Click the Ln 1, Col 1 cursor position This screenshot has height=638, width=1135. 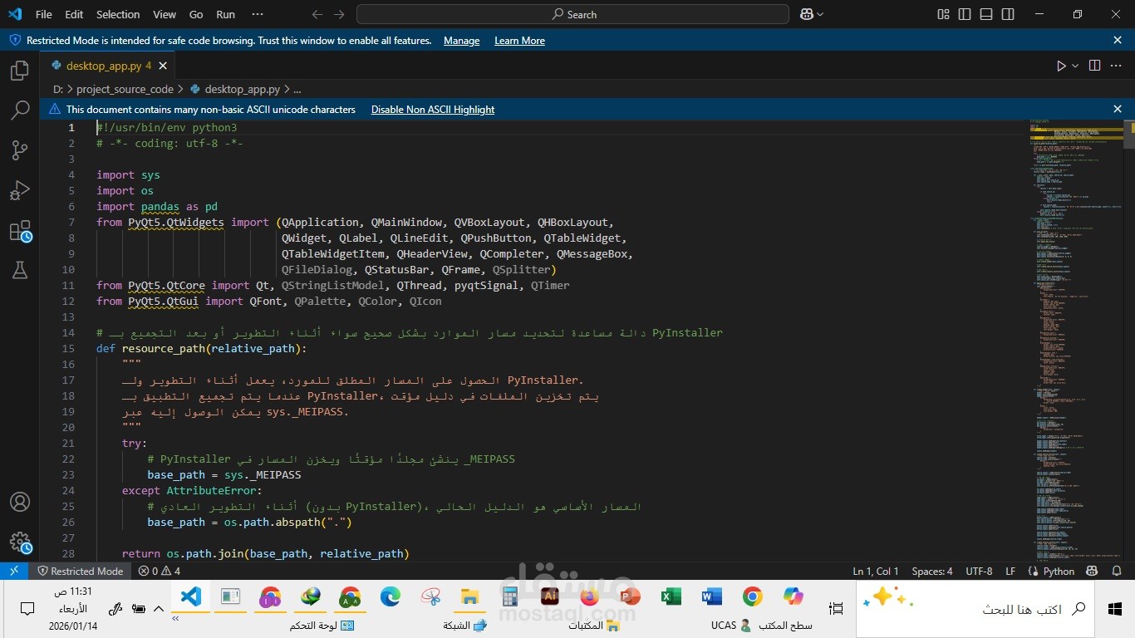876,571
